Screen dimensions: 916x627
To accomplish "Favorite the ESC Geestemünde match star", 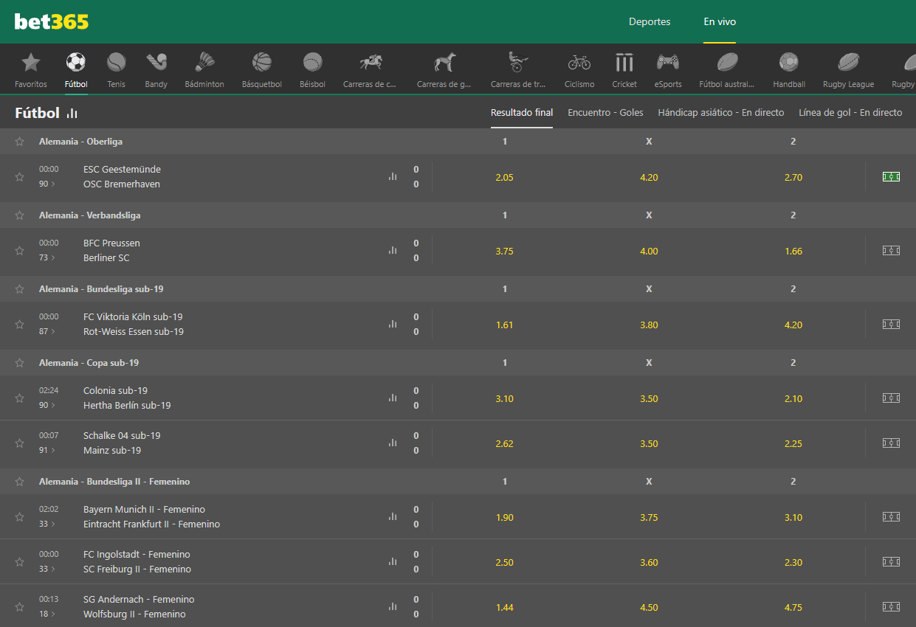I will click(20, 177).
